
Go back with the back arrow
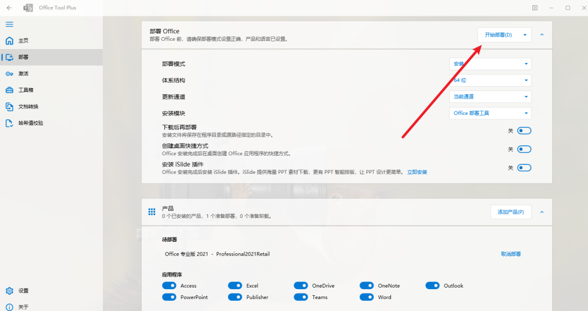[9, 8]
